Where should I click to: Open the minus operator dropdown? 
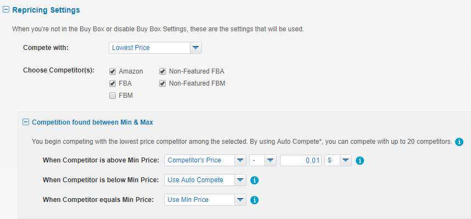click(263, 160)
